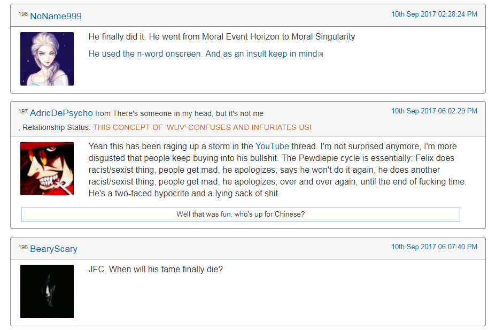View NoName999's Elsa avatar image
Screen dimensions: 496x330
click(x=47, y=58)
